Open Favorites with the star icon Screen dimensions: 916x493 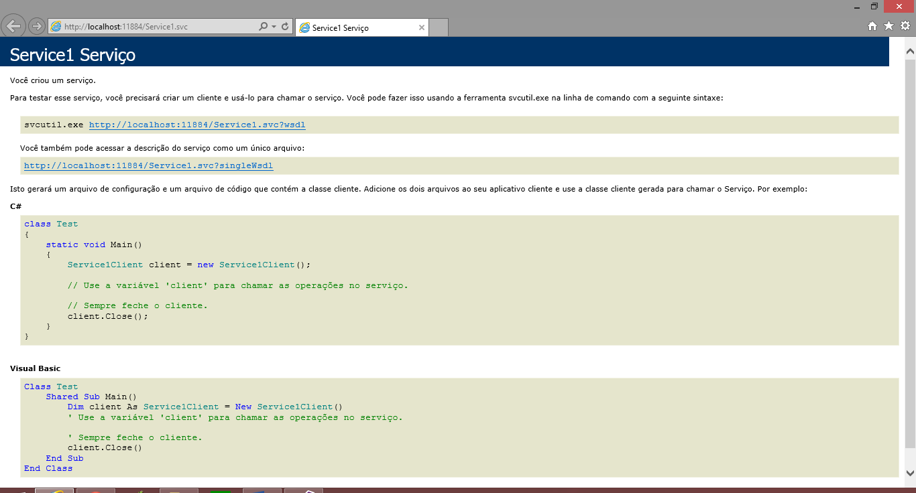(889, 26)
